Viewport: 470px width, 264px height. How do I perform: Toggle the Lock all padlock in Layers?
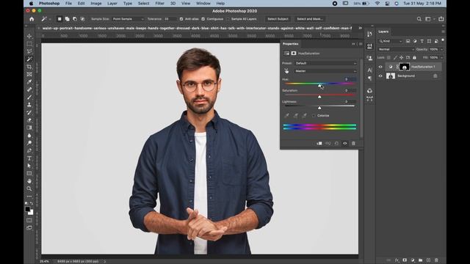[414, 57]
